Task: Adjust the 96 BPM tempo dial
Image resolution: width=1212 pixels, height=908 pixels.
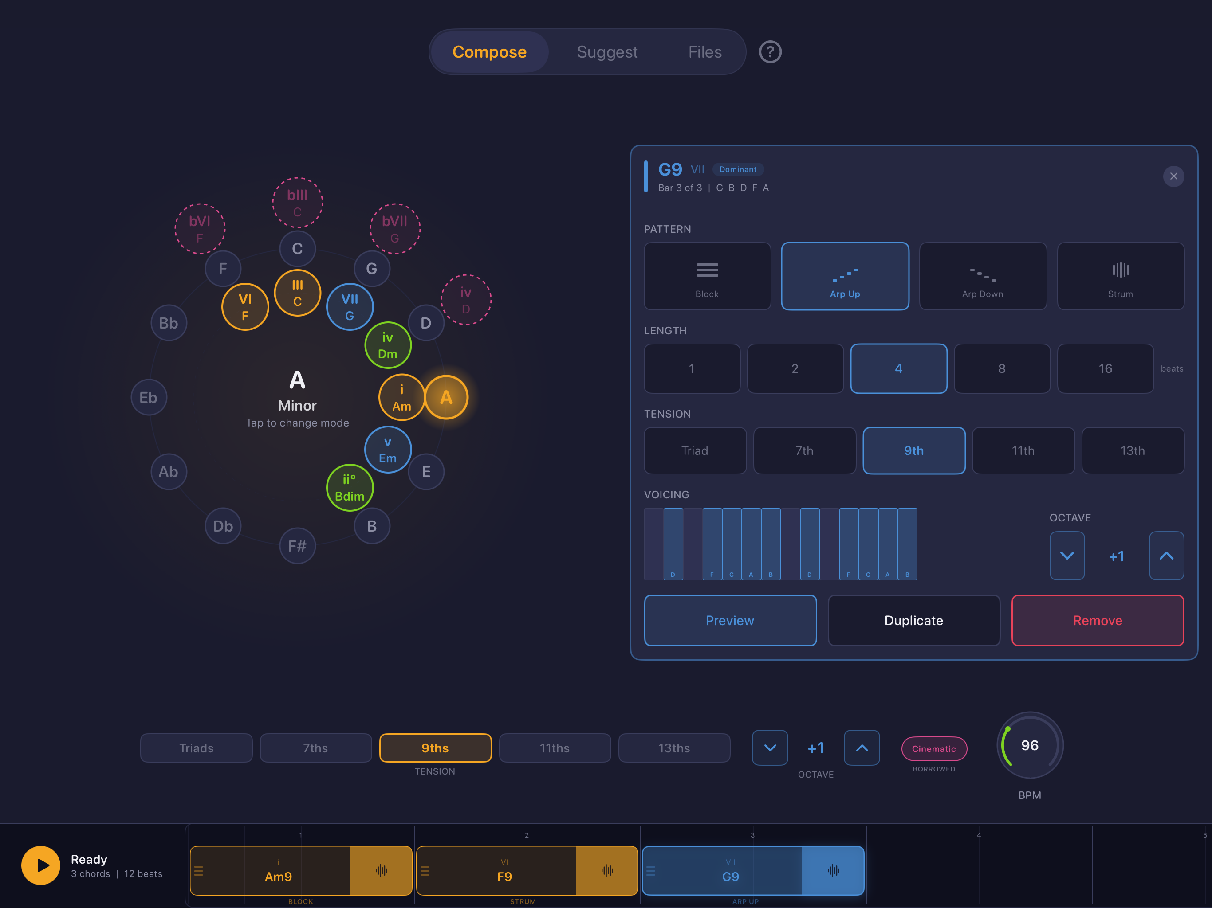Action: (1030, 745)
